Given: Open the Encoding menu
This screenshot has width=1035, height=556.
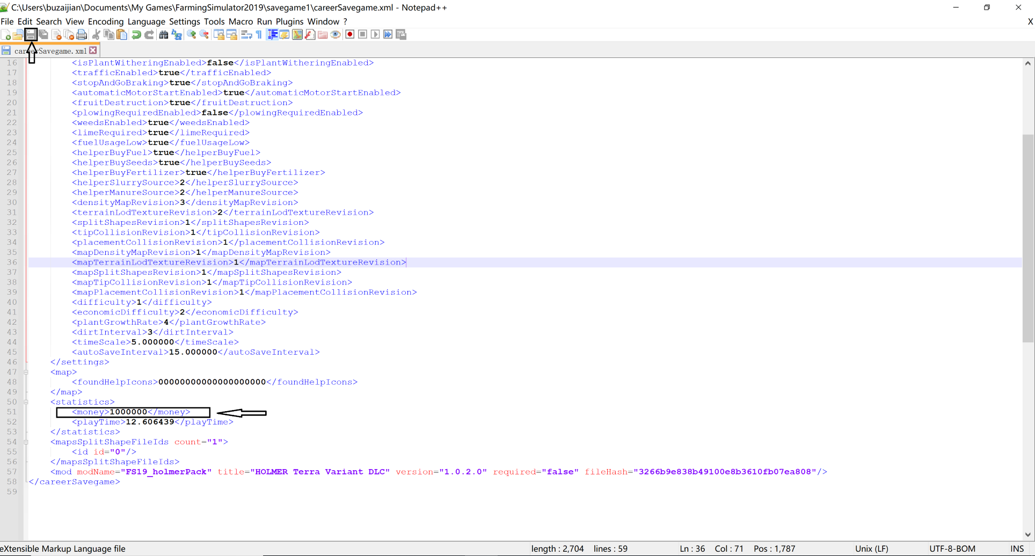Looking at the screenshot, I should [106, 21].
